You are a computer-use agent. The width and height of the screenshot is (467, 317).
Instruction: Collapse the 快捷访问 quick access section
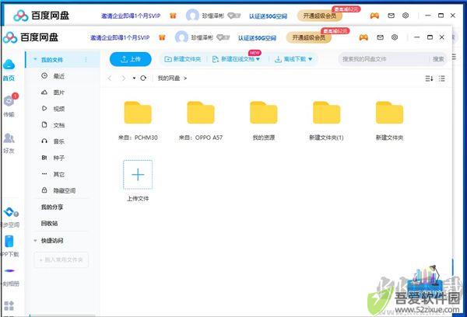(x=35, y=240)
